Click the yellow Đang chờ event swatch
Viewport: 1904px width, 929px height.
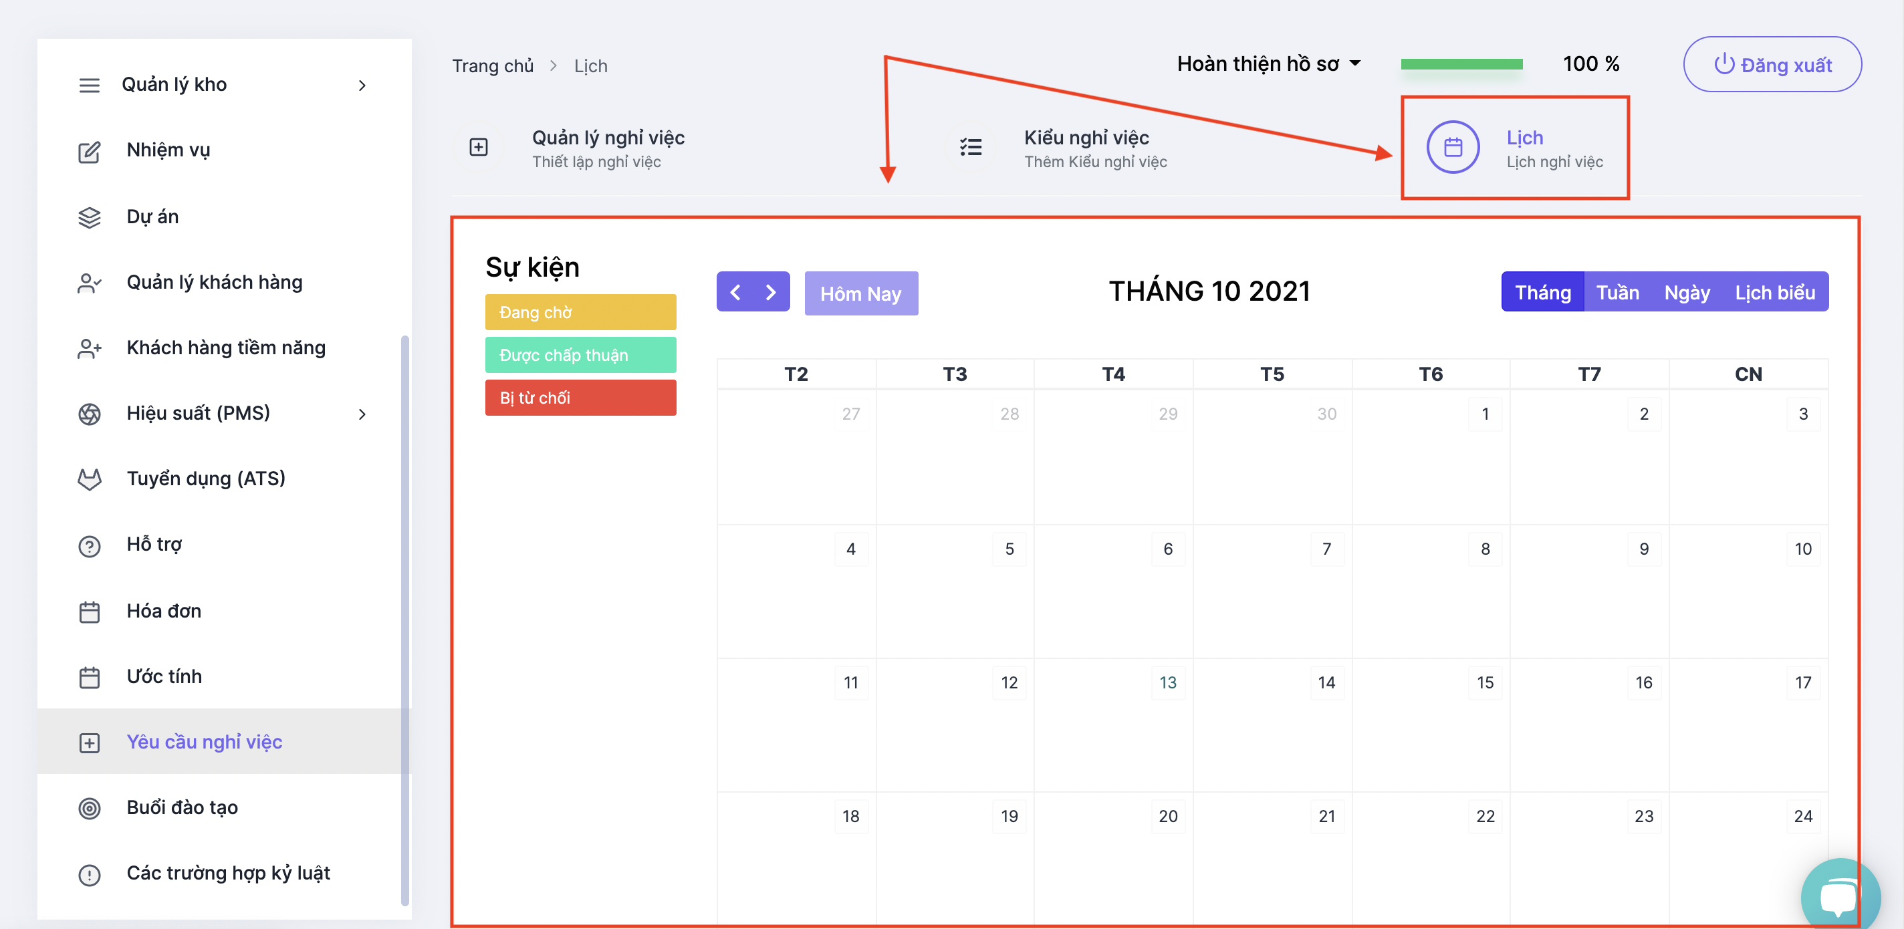pos(580,313)
